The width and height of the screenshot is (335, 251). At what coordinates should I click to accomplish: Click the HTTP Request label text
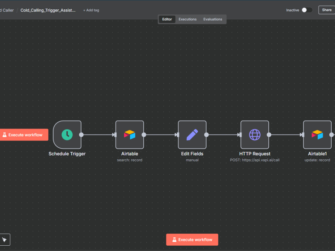[x=255, y=154]
